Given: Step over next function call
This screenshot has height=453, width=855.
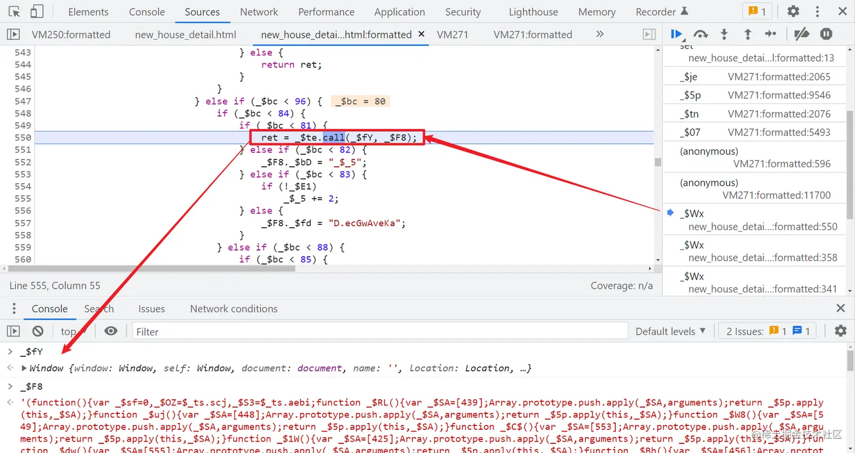Looking at the screenshot, I should pyautogui.click(x=701, y=34).
